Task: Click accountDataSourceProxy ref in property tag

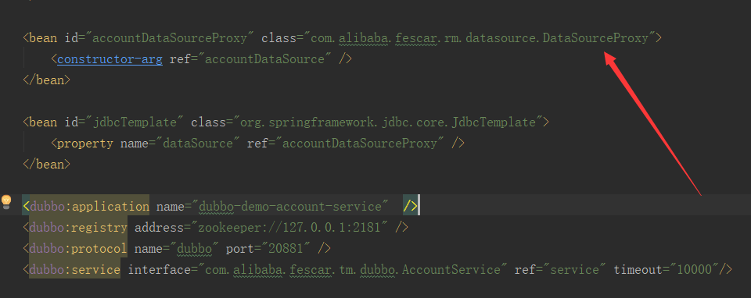Action: point(360,144)
